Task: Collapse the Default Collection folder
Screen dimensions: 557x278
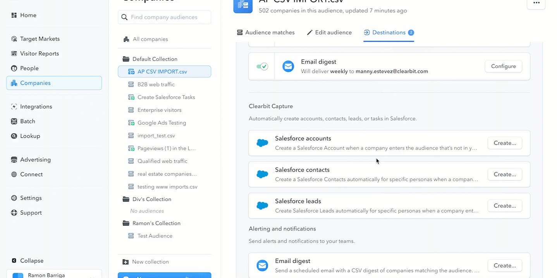Action: 126,59
